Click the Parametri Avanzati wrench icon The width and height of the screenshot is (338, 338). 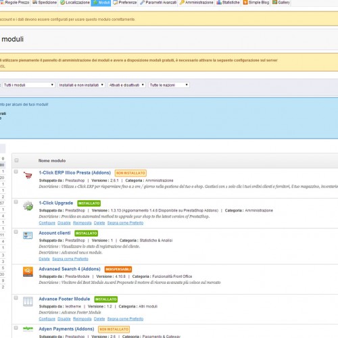(x=142, y=3)
